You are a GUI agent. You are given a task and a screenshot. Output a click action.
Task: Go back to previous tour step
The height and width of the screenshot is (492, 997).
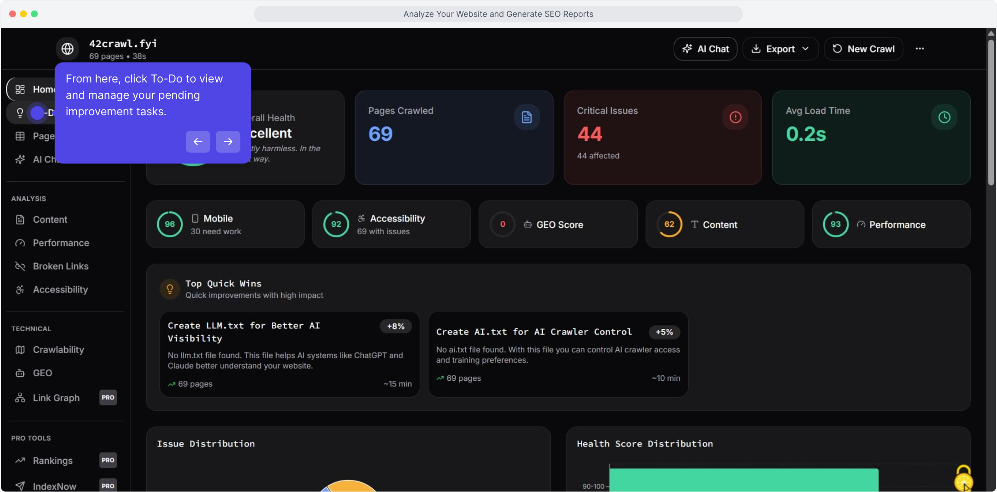pos(198,142)
